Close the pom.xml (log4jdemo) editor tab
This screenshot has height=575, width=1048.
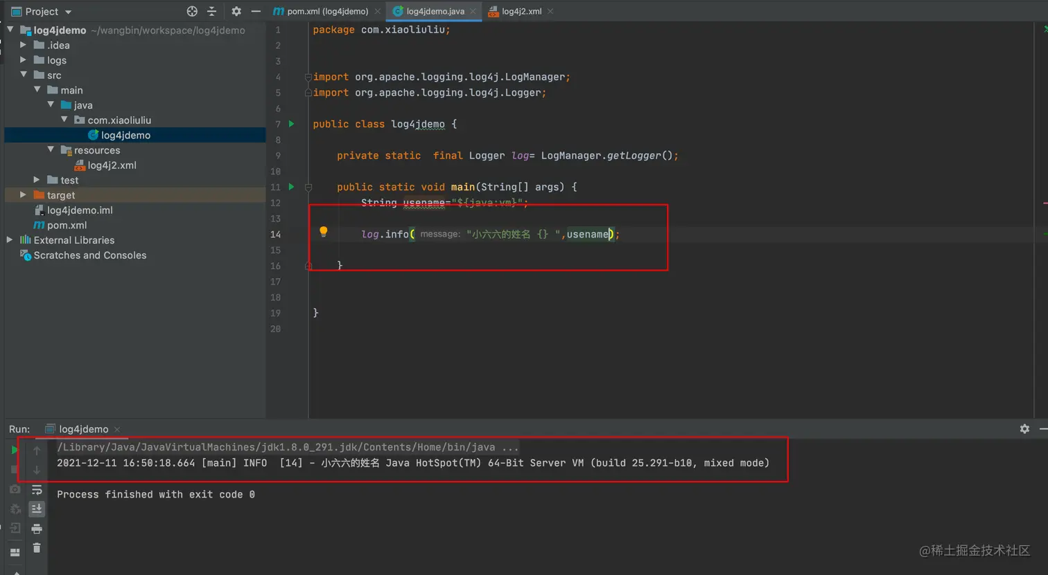point(378,11)
